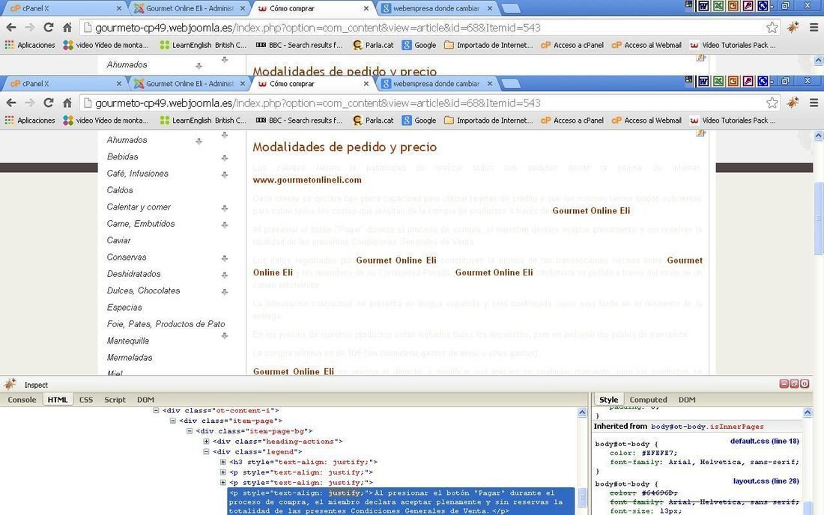
Task: Expand the Café, Infusiones submenu arrow
Action: click(225, 174)
